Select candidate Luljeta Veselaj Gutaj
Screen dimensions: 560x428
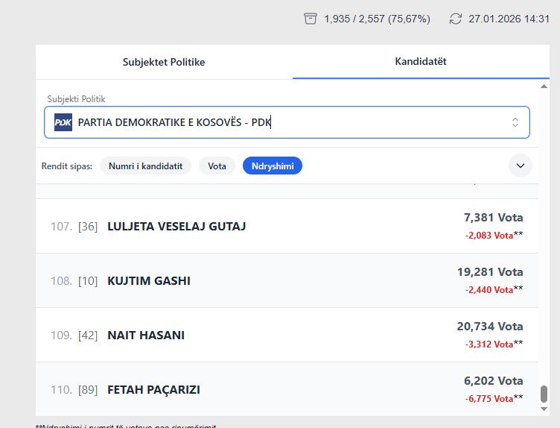[x=176, y=226]
